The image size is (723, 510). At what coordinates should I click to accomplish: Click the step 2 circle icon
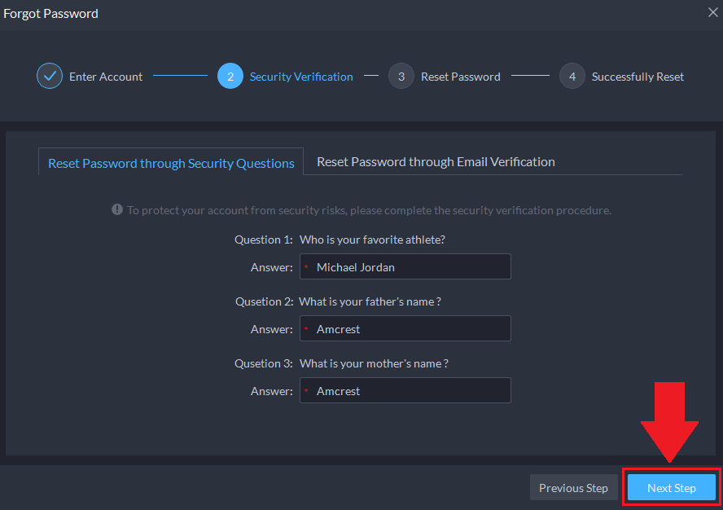click(x=230, y=77)
